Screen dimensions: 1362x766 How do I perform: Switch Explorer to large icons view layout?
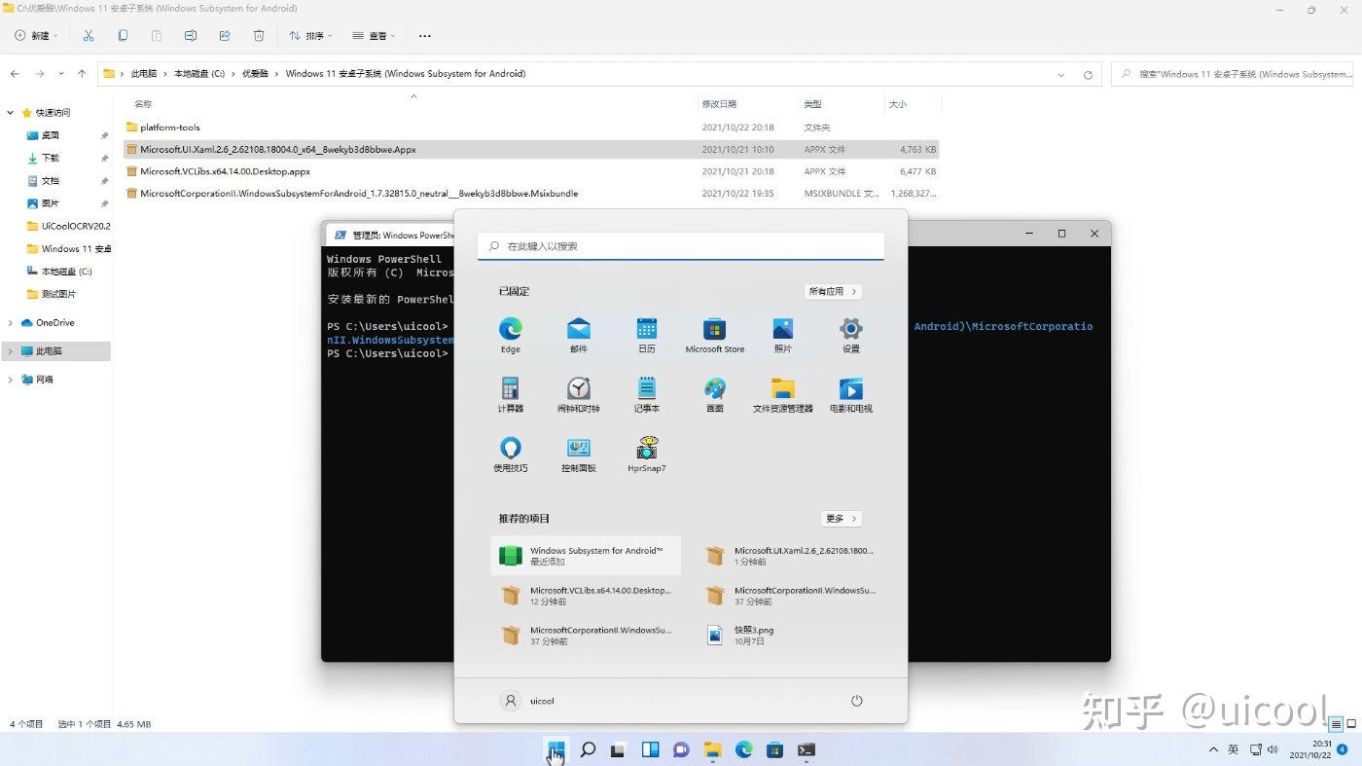point(1351,724)
